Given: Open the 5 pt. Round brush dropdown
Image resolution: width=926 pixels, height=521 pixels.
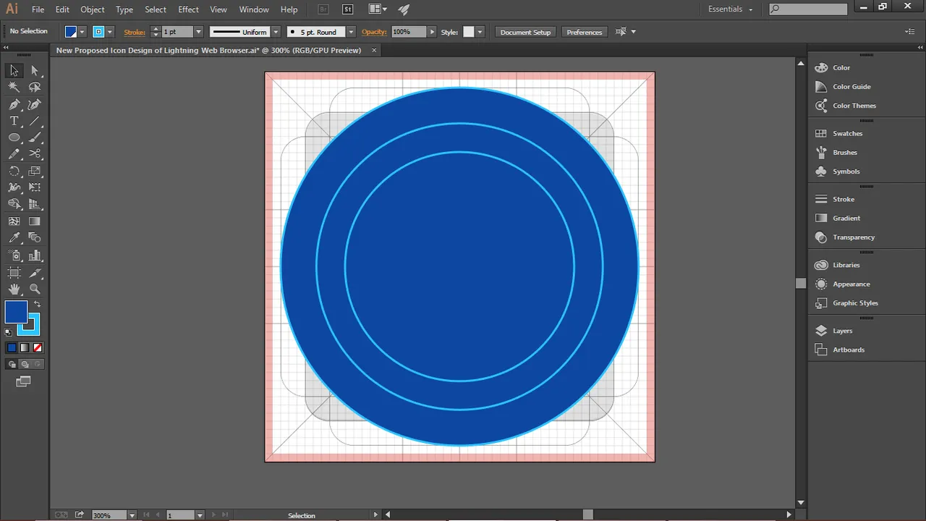Looking at the screenshot, I should (351, 32).
